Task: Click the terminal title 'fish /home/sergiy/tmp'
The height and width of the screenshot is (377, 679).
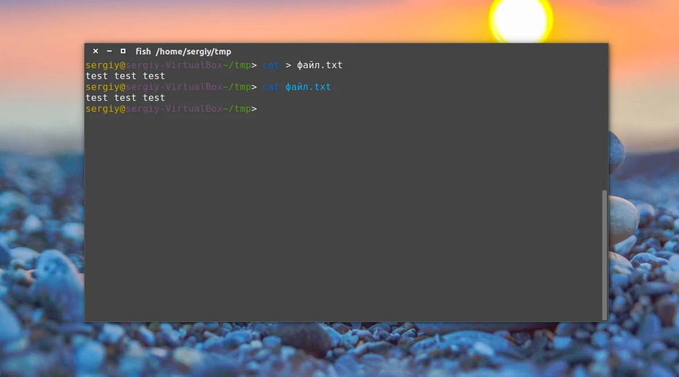Action: click(183, 52)
